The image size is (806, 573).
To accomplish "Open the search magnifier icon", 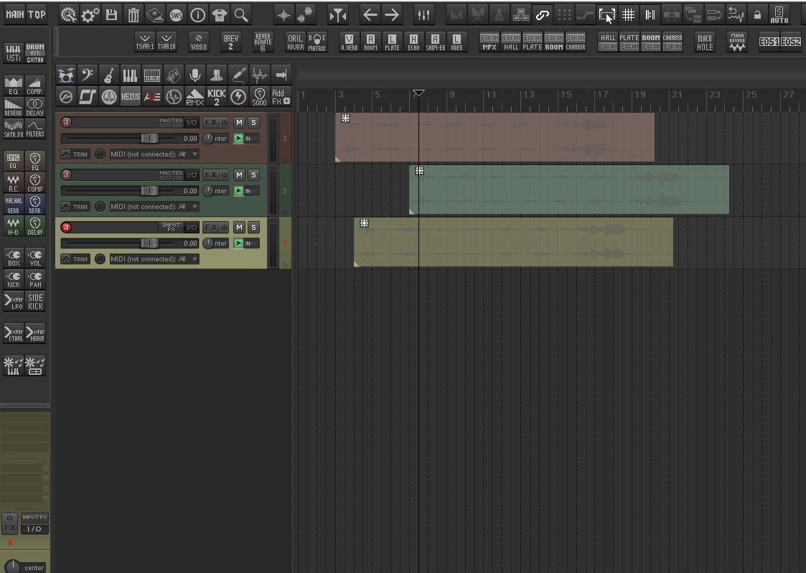I will coord(241,15).
